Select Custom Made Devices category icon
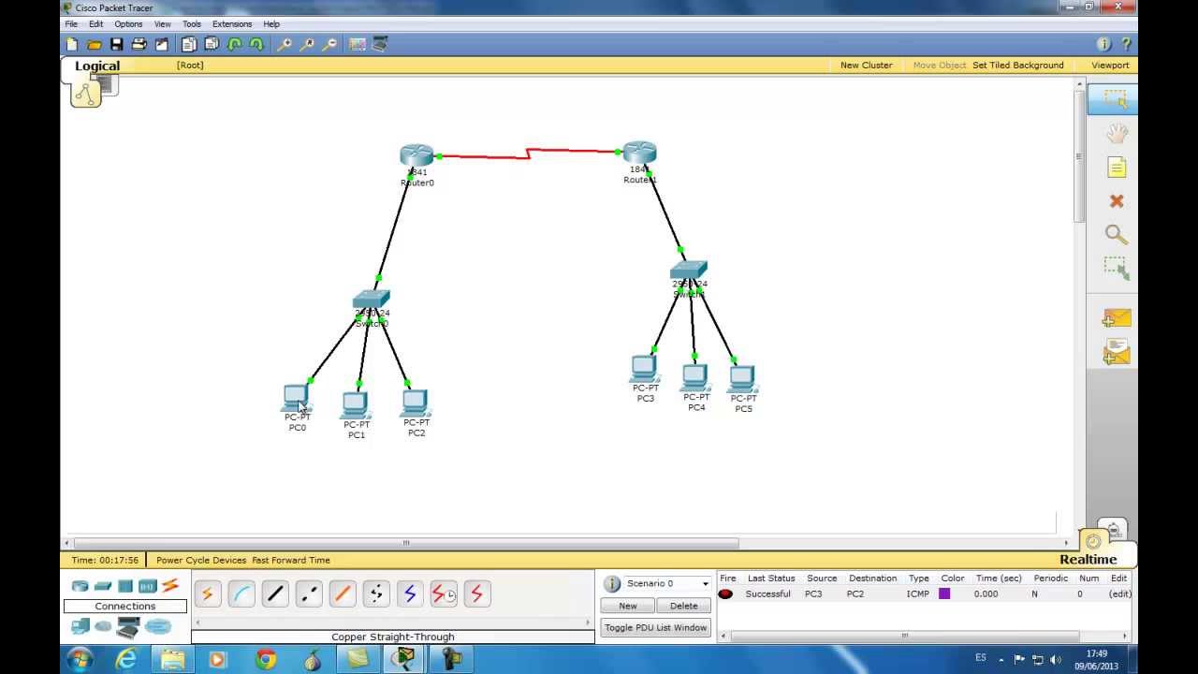 click(128, 626)
